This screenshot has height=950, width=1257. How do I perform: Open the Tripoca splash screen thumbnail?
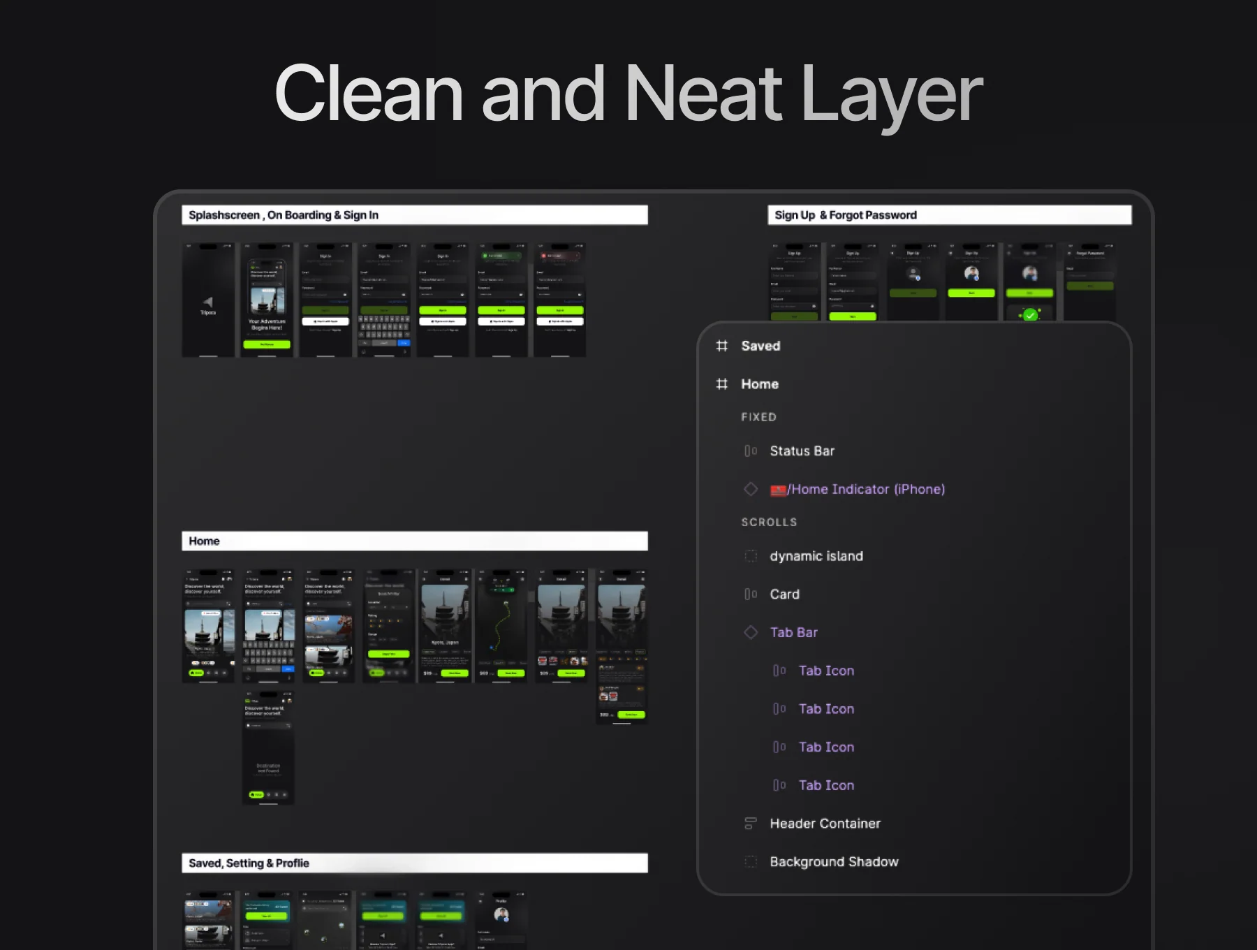[x=208, y=300]
